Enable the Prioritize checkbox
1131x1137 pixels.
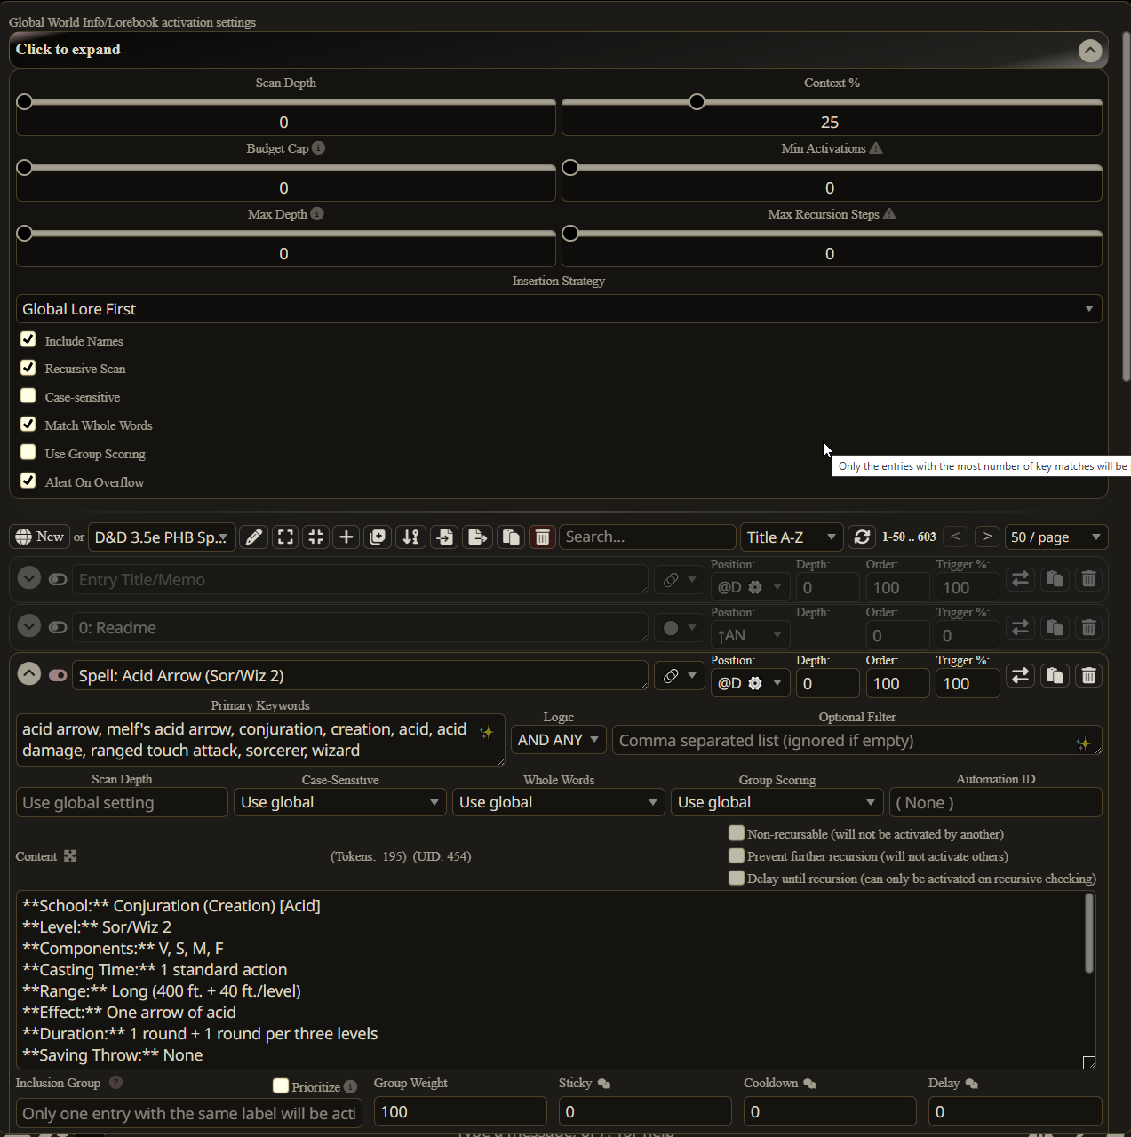(281, 1085)
